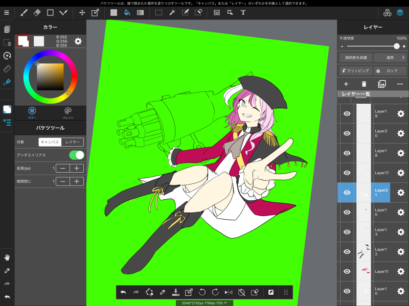This screenshot has width=409, height=306.
Task: Pick the Move tool
Action: (82, 12)
